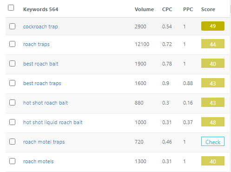This screenshot has width=231, height=172.
Task: Select volume value 1300
Action: [140, 161]
